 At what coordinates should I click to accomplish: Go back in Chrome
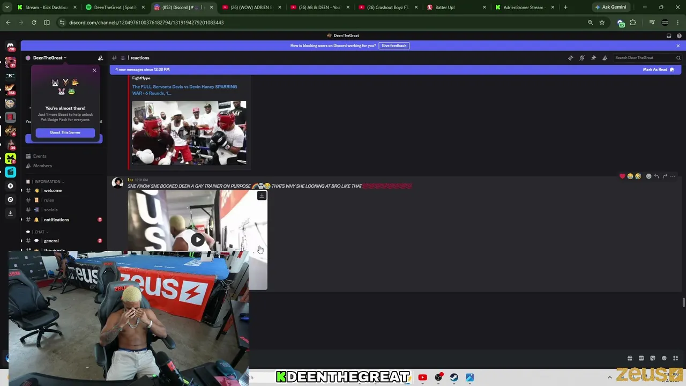[x=8, y=23]
